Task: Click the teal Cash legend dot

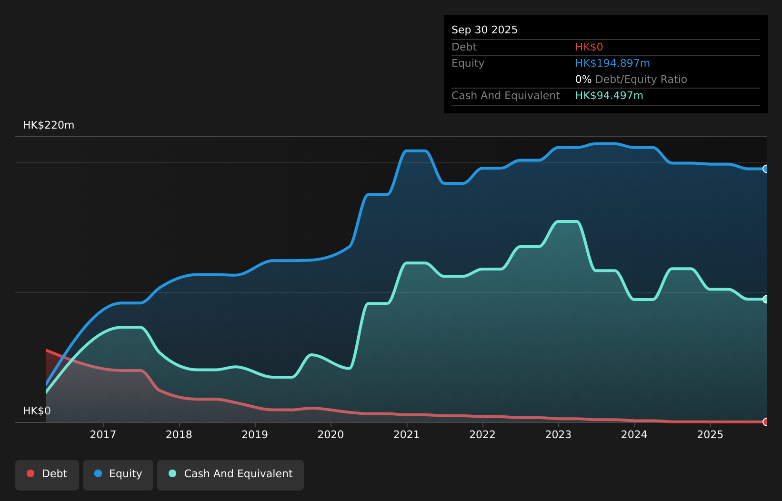Action: tap(172, 473)
